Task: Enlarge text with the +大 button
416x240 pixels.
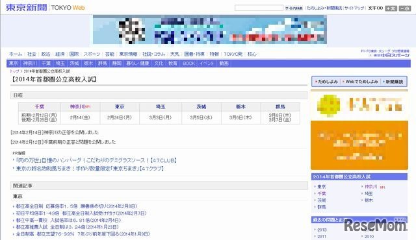Action: tap(391, 8)
